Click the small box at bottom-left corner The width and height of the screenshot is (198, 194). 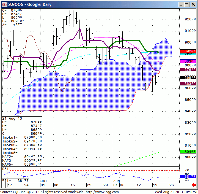(x=4, y=184)
